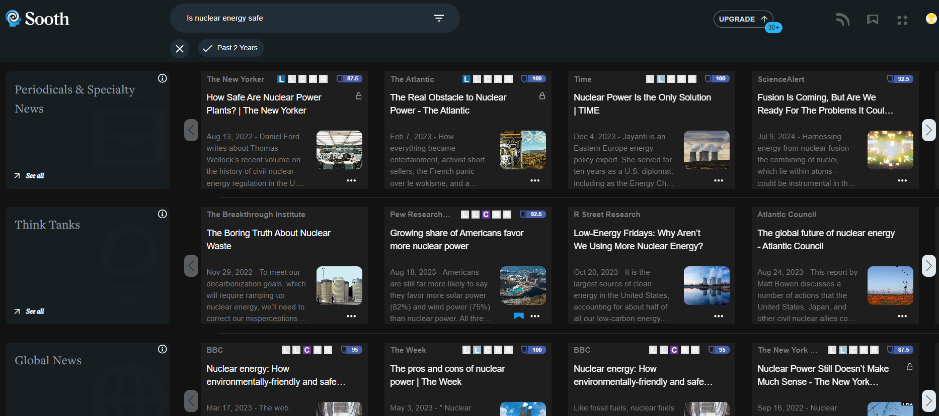Toggle bookmark on Pew Research article
The height and width of the screenshot is (416, 939).
pyautogui.click(x=518, y=316)
